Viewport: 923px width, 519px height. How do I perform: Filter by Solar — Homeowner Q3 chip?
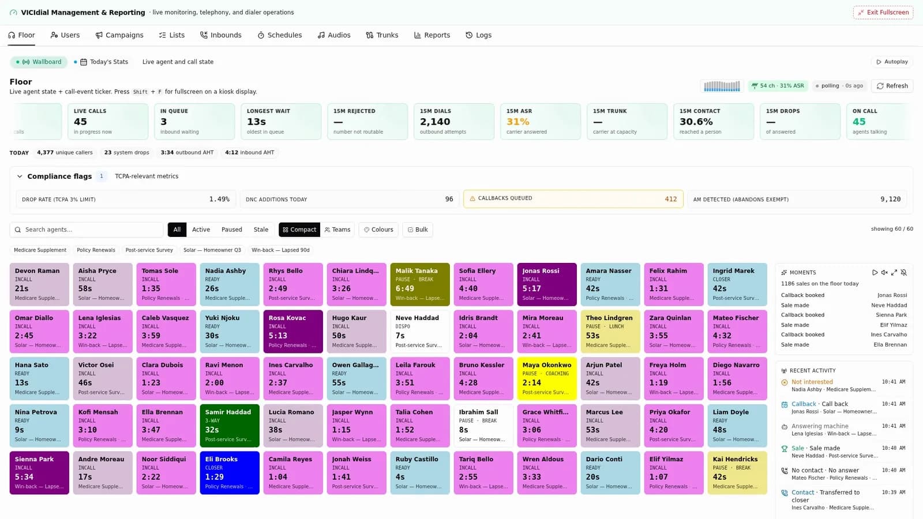click(212, 250)
